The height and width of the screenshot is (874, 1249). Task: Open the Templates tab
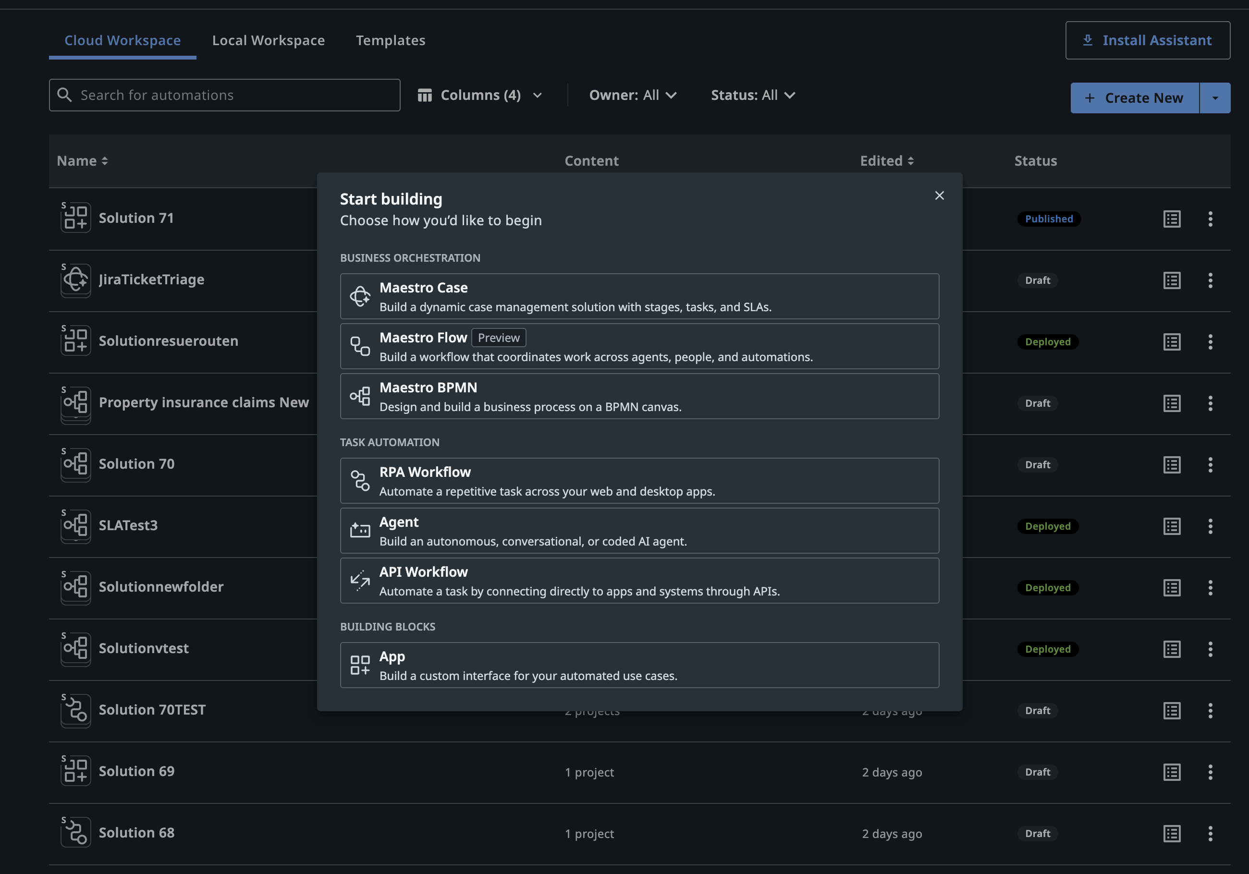pos(391,40)
